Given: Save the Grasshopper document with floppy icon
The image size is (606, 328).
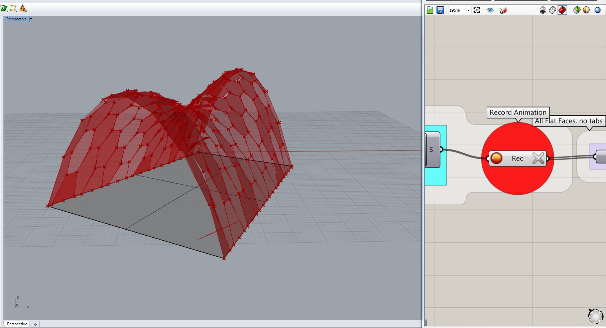Looking at the screenshot, I should pyautogui.click(x=440, y=10).
